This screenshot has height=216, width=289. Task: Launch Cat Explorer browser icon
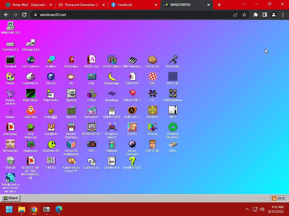click(30, 62)
